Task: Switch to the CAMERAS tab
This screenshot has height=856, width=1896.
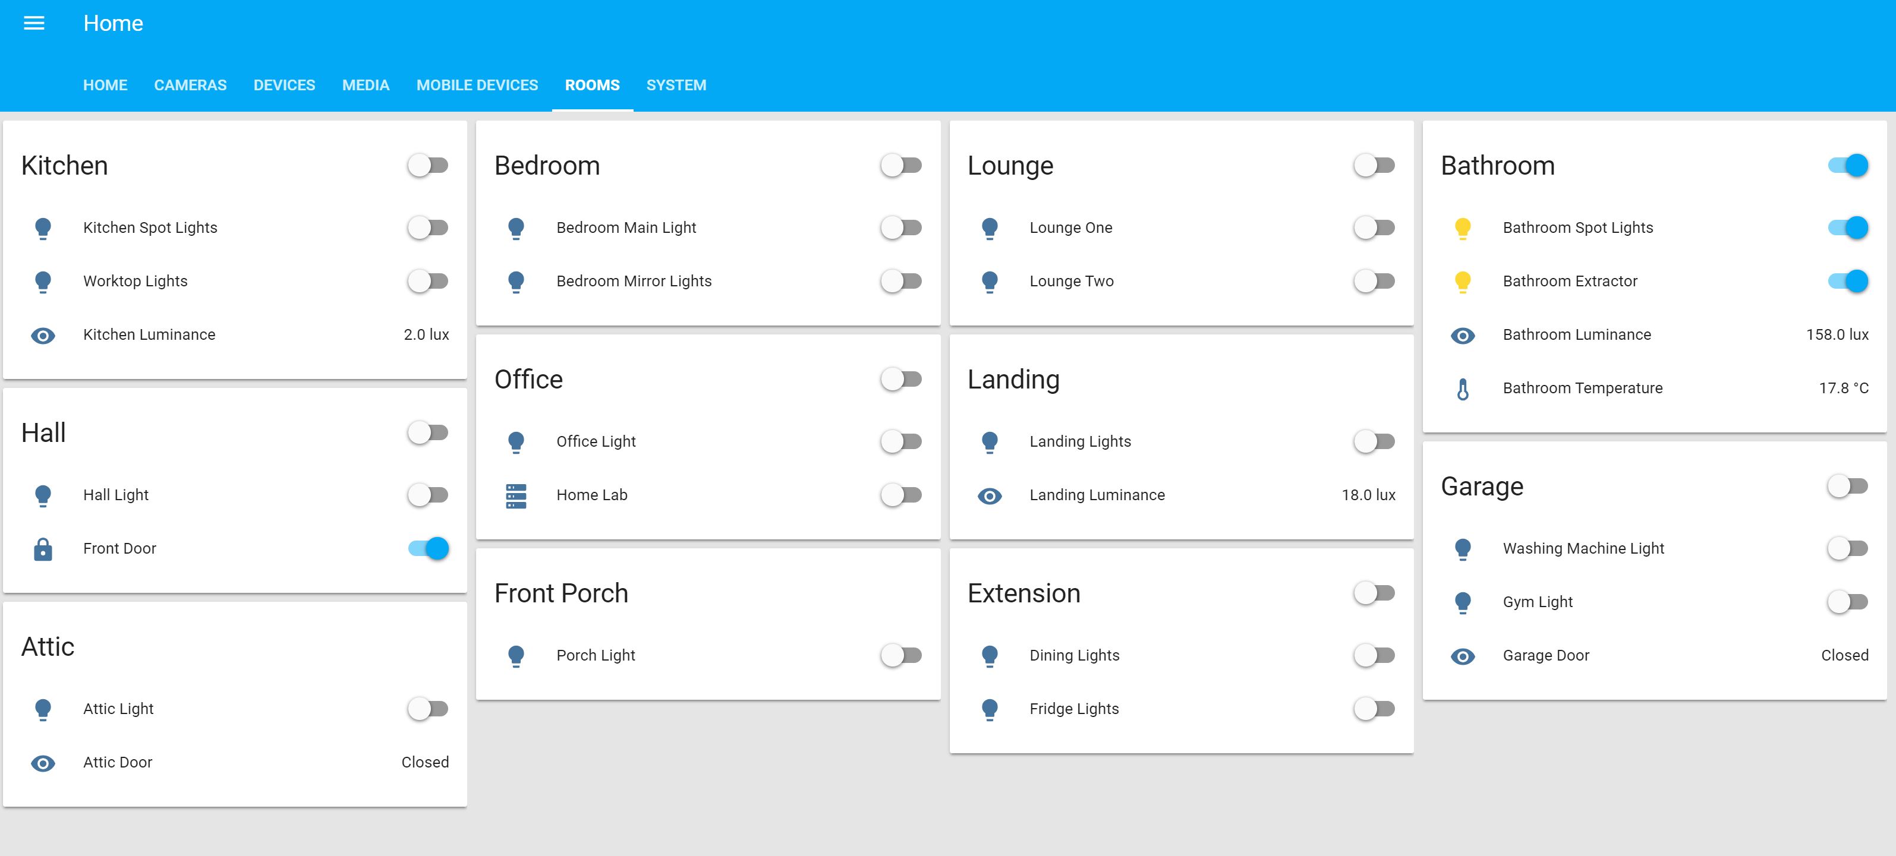Action: [x=190, y=84]
